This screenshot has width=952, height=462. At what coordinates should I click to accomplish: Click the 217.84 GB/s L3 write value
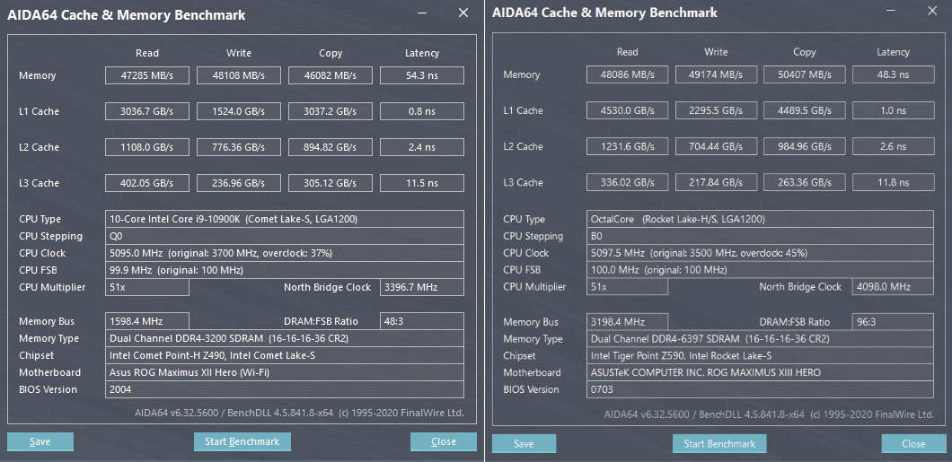[x=715, y=182]
